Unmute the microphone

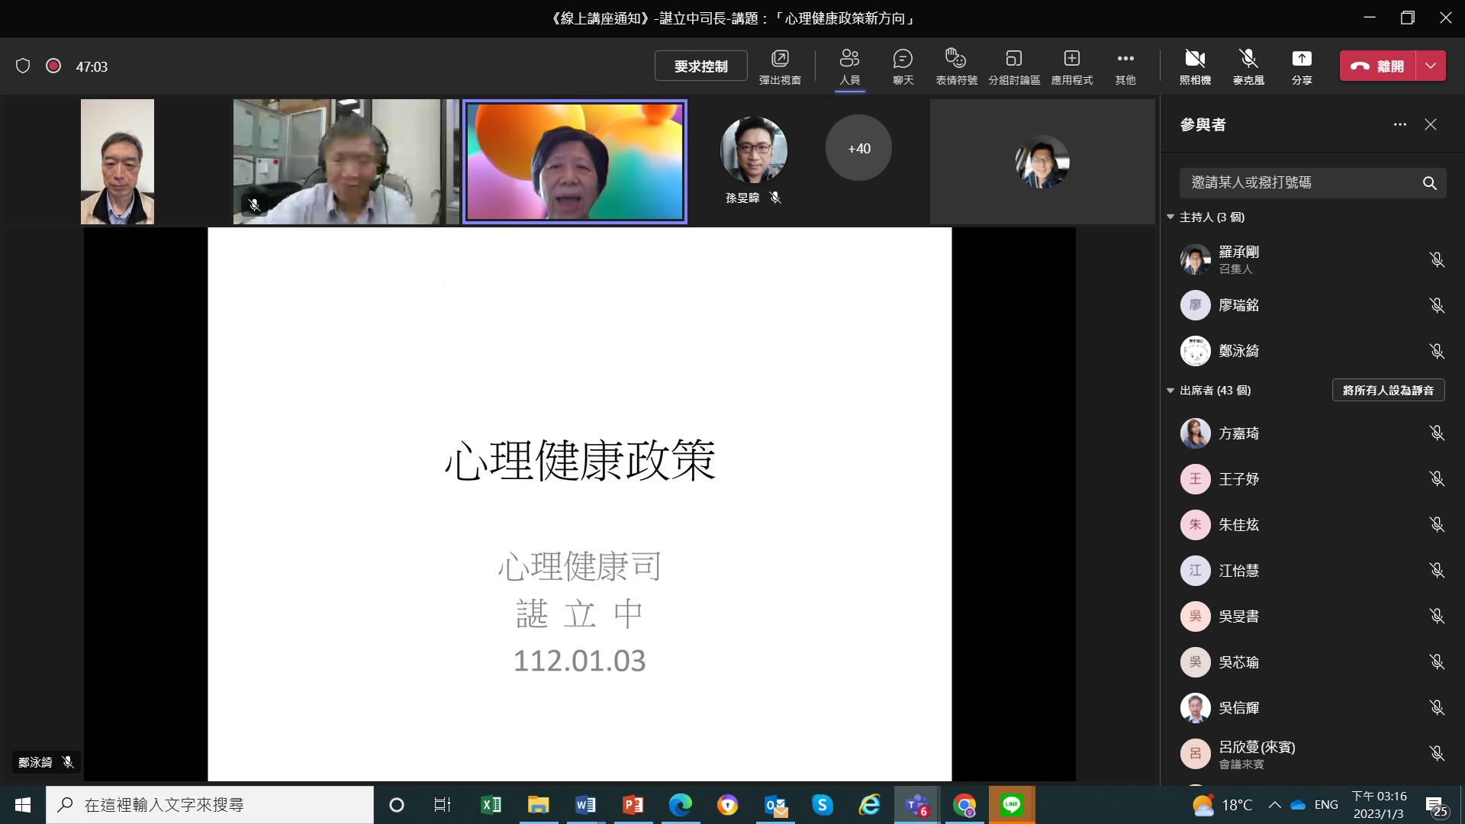(1248, 66)
